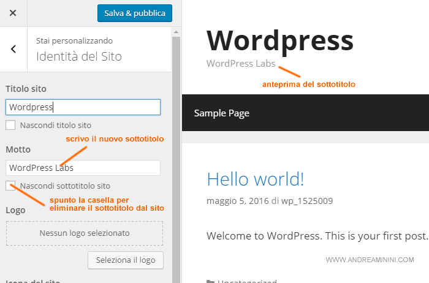Close the customizer with the X icon
Viewport: 429px width, 283px height.
tap(13, 13)
